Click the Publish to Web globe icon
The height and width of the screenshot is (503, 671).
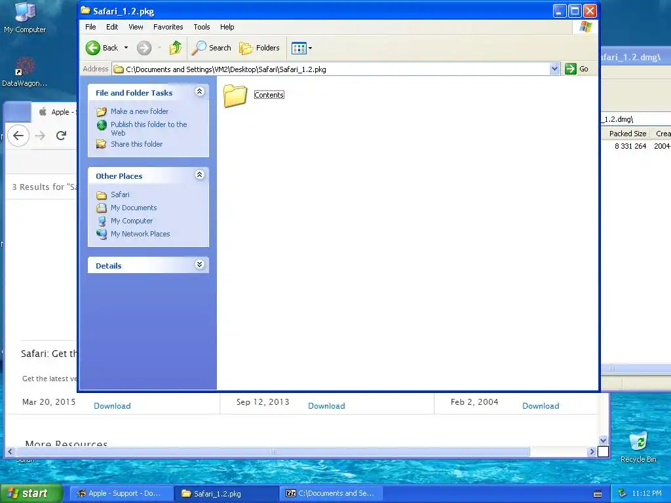coord(102,125)
